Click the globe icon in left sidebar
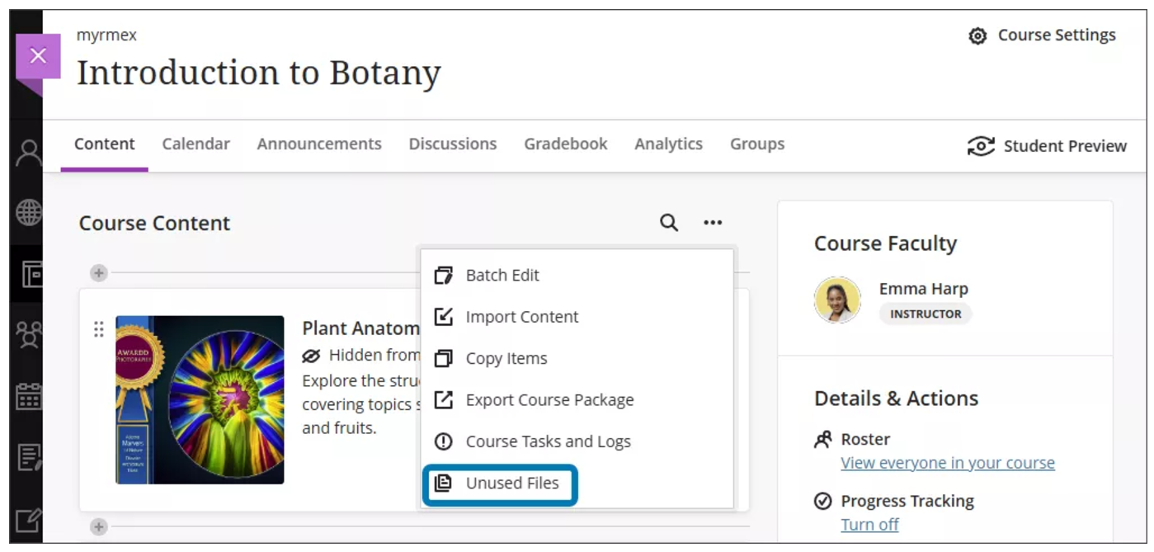 click(x=29, y=213)
